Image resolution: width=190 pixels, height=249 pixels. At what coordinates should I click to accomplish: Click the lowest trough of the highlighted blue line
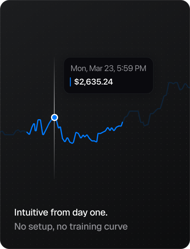point(72,143)
